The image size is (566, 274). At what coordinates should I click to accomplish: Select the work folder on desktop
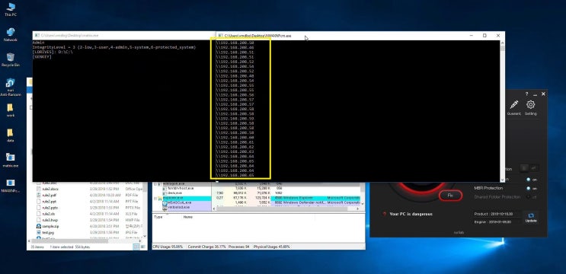(11, 110)
